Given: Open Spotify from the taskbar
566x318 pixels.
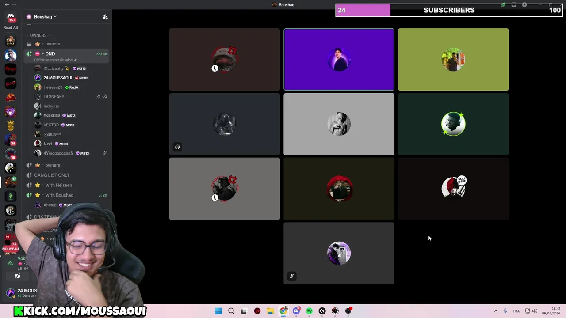Looking at the screenshot, I should [x=309, y=311].
